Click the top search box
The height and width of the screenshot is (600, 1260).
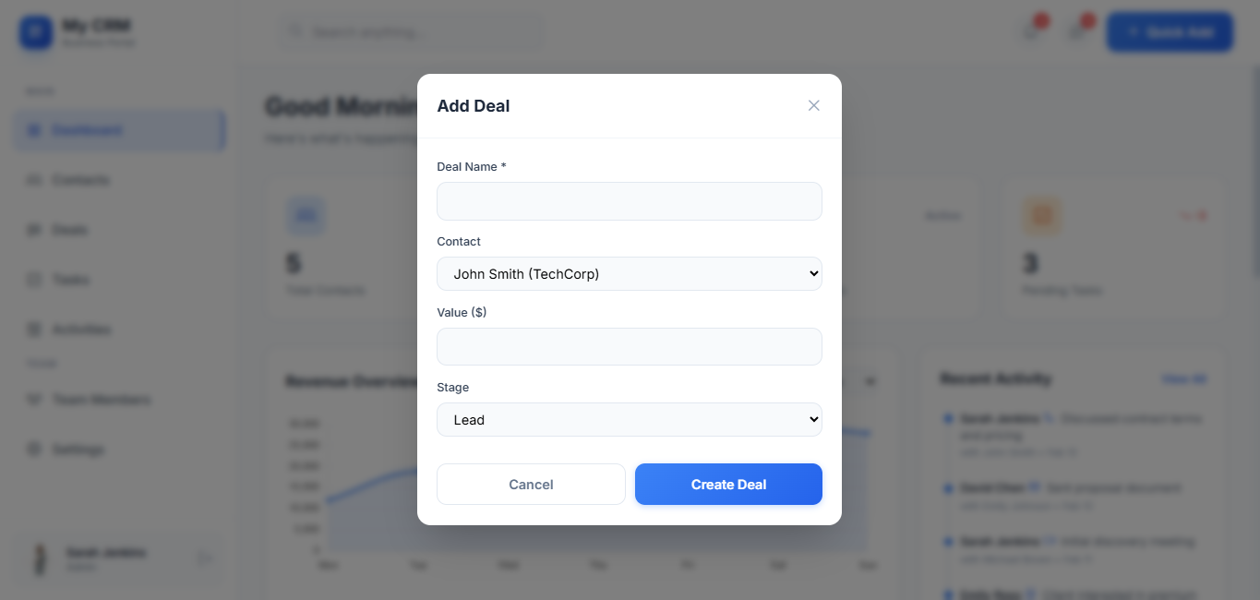pyautogui.click(x=411, y=32)
